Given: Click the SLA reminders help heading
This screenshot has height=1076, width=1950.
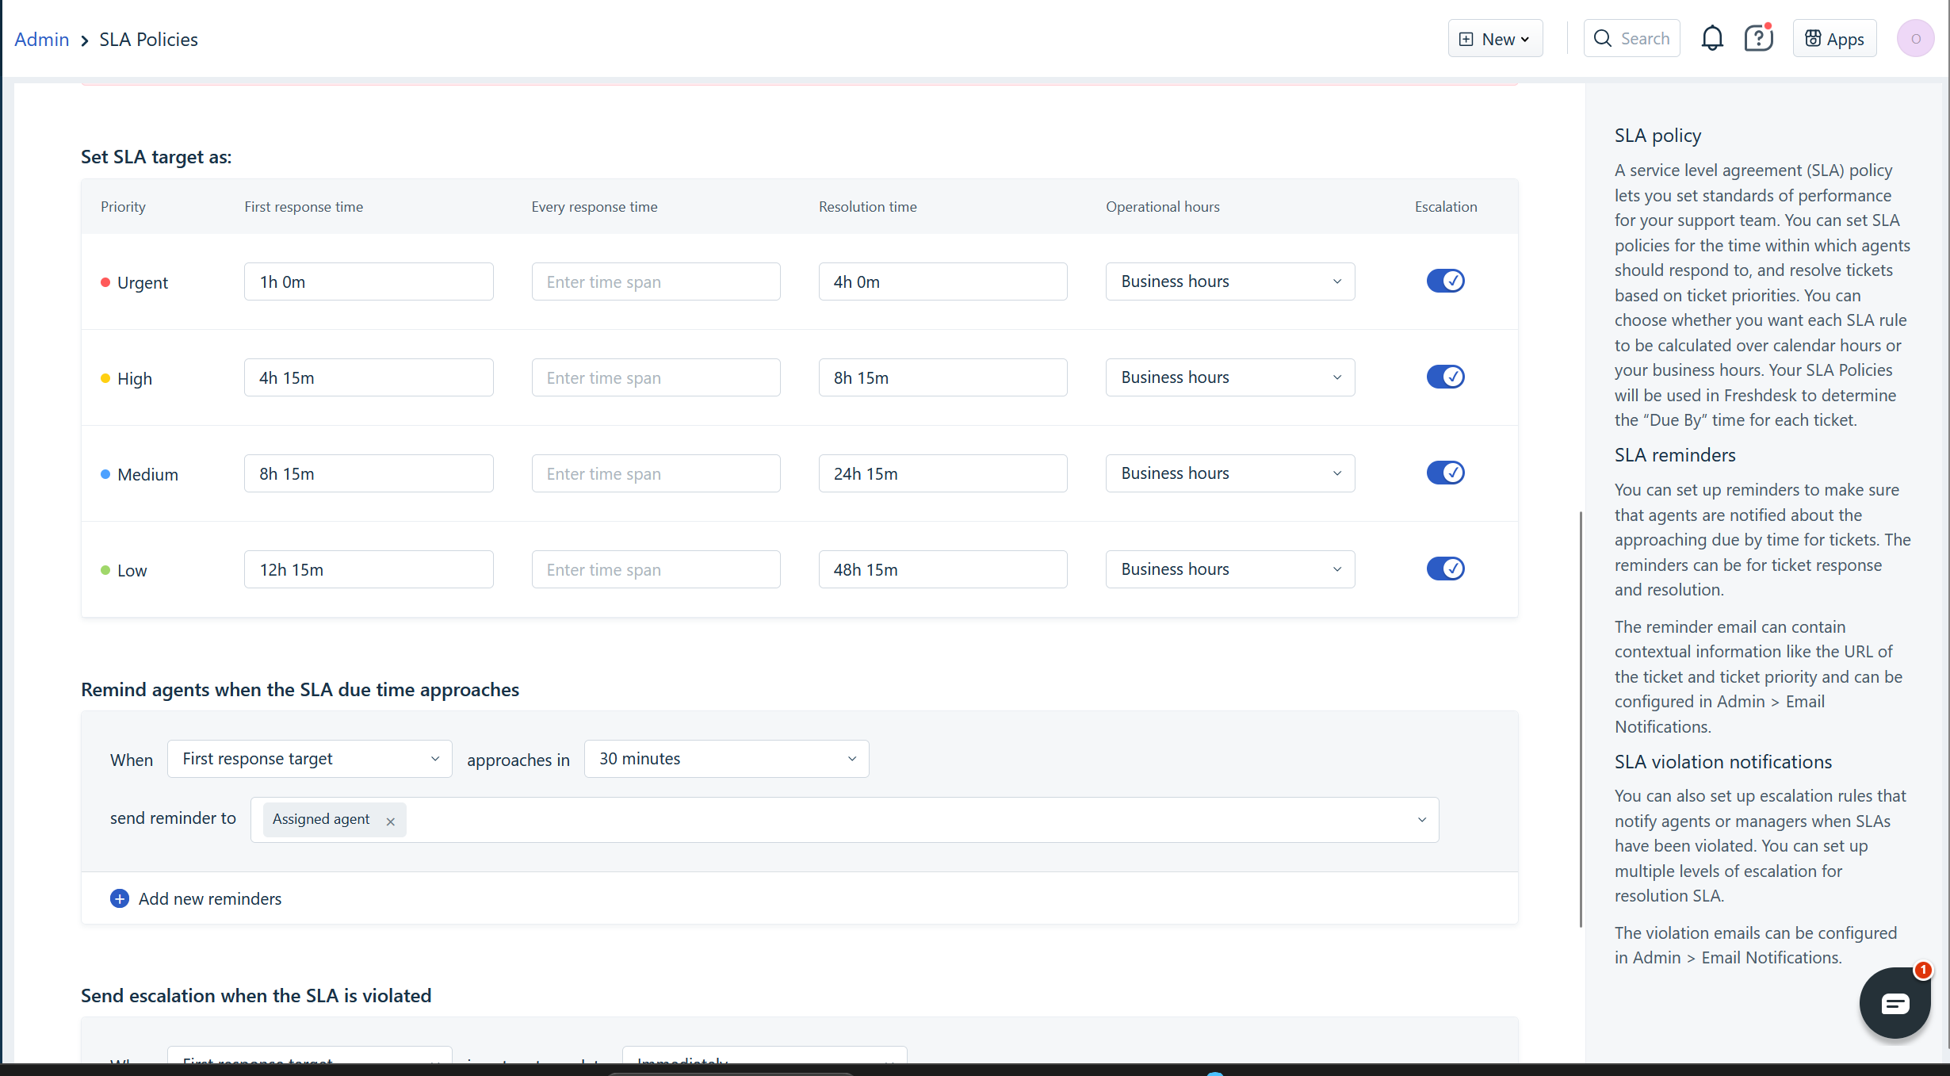Looking at the screenshot, I should tap(1675, 454).
